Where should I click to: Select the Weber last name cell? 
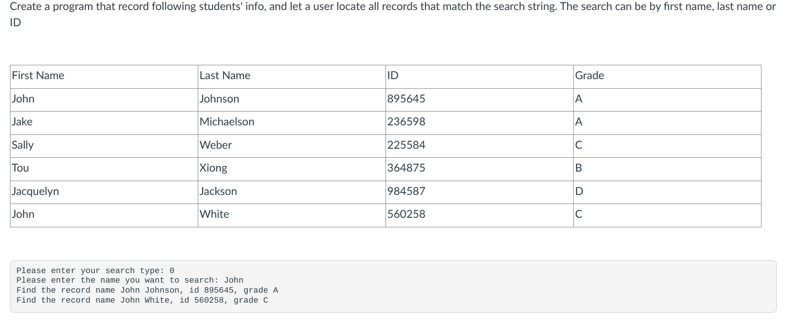point(216,145)
